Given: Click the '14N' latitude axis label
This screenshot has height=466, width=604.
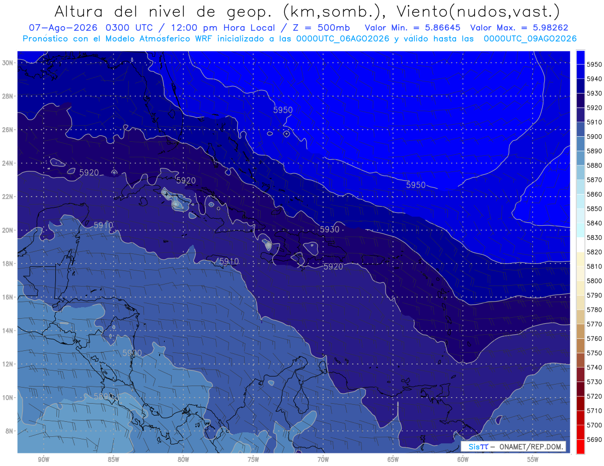Looking at the screenshot, I should click(8, 331).
